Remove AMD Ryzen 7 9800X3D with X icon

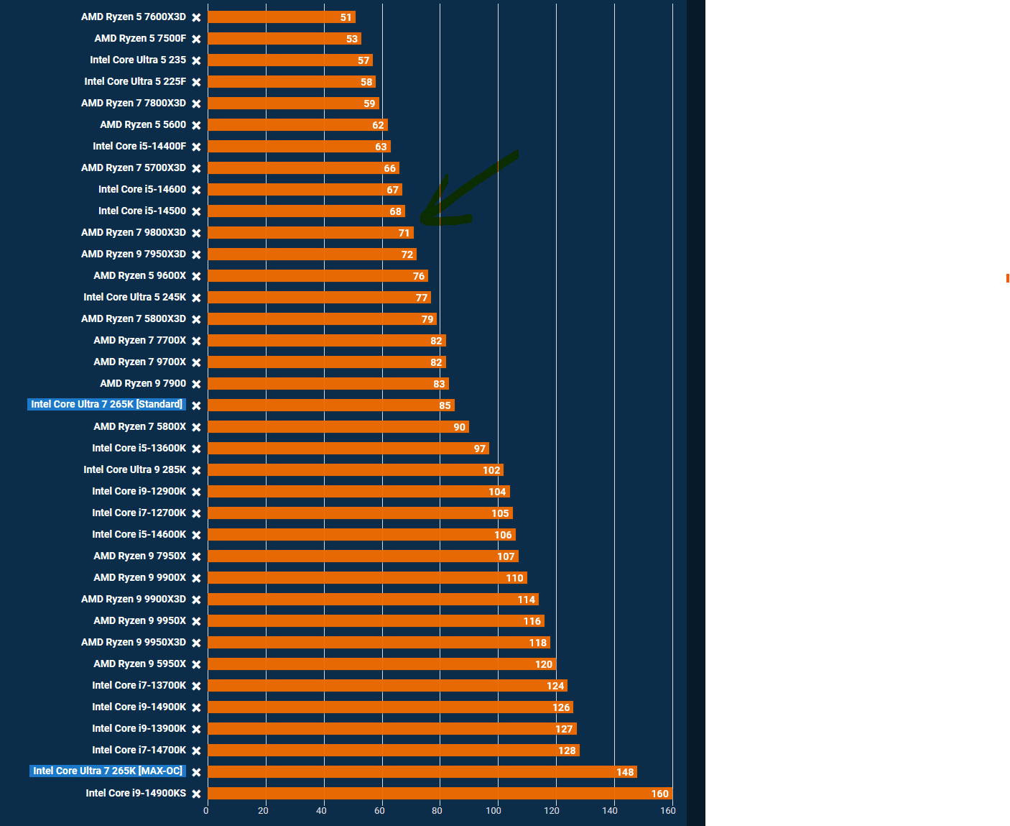coord(196,233)
